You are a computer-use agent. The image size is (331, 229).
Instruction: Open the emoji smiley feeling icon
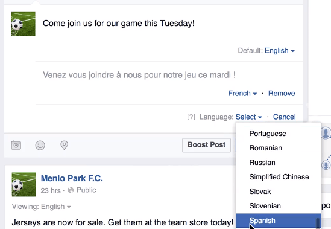pos(40,146)
